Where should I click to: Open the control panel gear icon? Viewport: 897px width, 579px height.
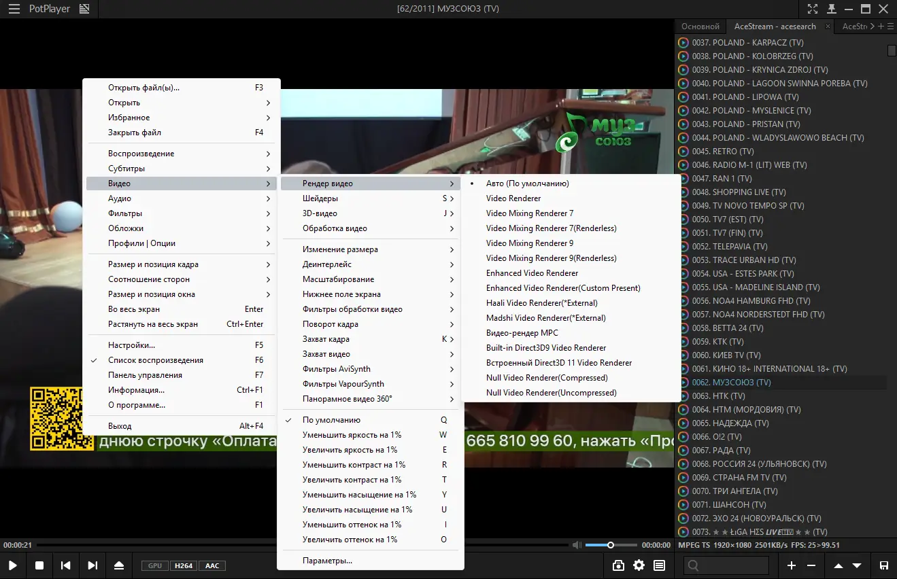(639, 565)
